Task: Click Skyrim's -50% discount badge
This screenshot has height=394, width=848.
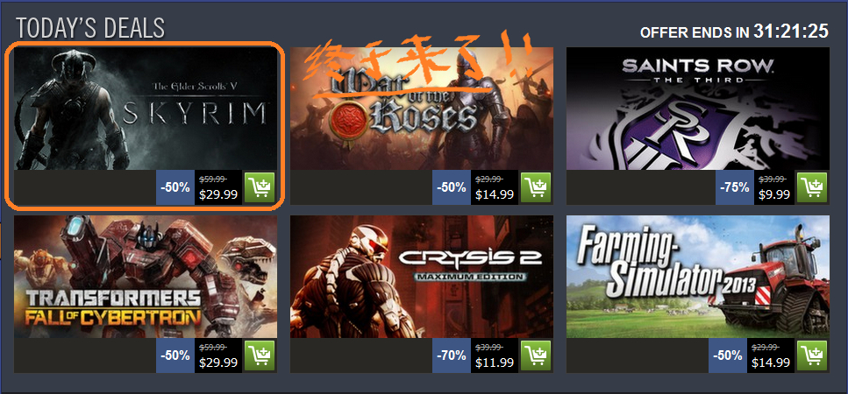Action: click(x=175, y=187)
